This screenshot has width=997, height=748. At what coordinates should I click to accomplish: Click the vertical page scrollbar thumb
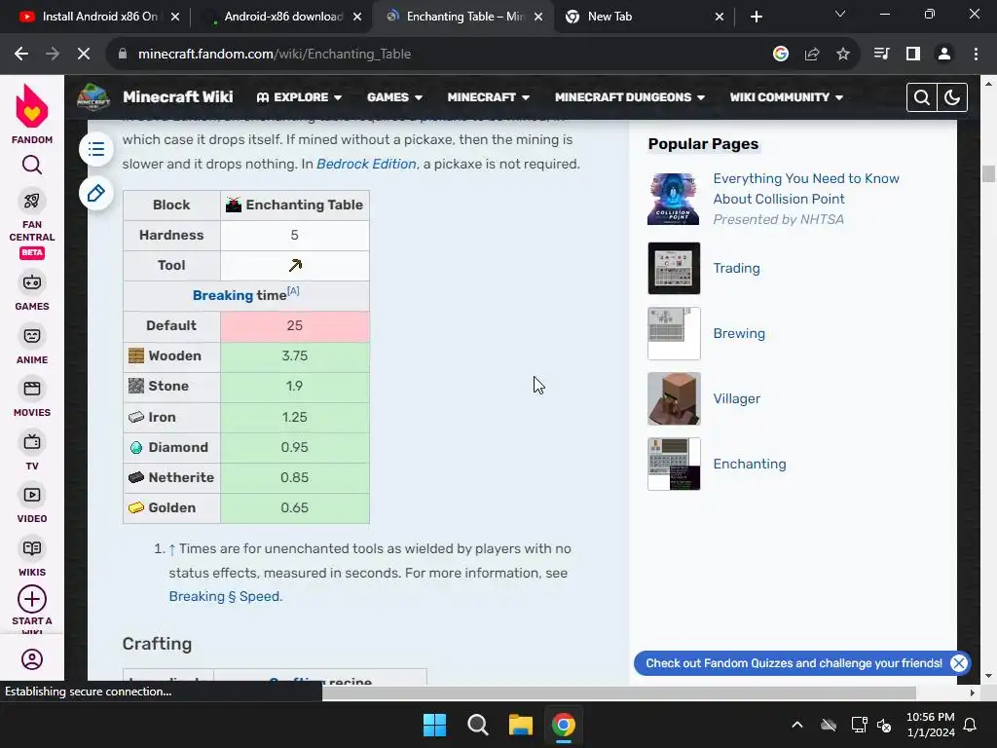point(988,173)
